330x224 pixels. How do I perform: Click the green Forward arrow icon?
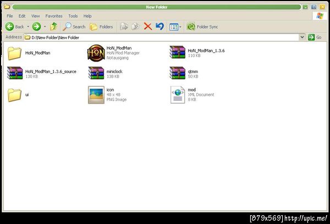36,27
